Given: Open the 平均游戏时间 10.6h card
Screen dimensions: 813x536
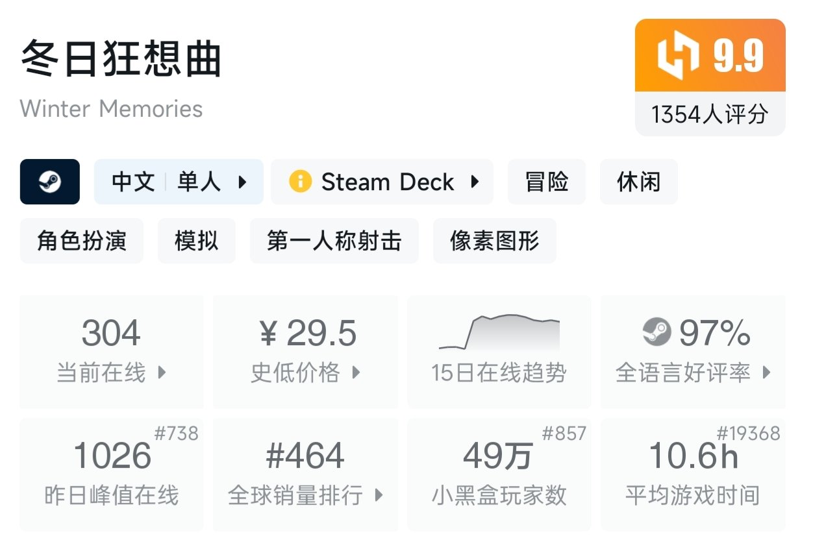Looking at the screenshot, I should (x=693, y=474).
